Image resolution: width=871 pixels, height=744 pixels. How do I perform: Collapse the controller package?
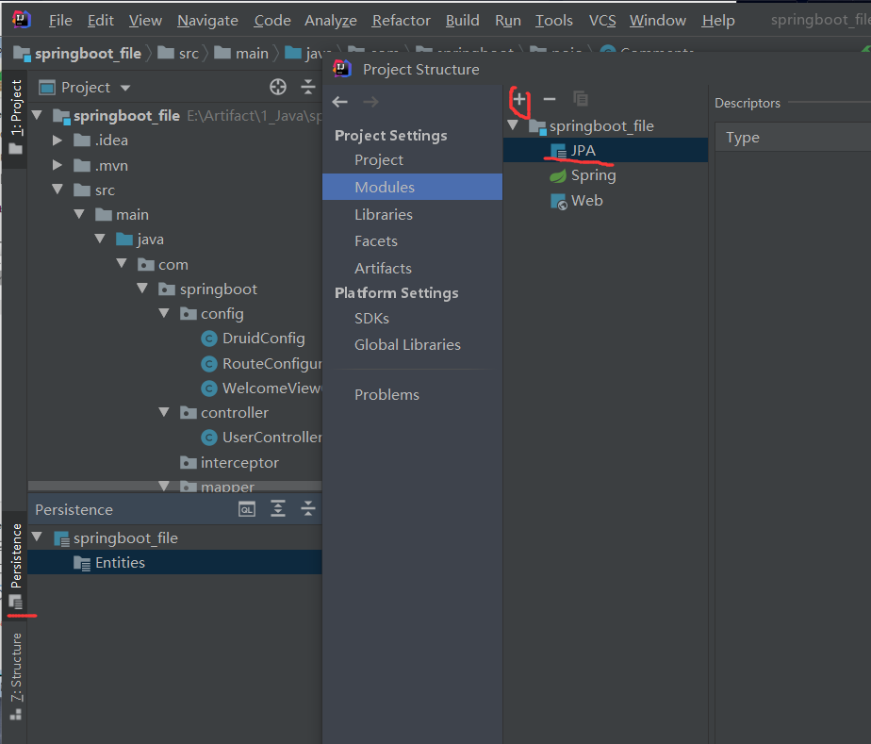(x=164, y=412)
